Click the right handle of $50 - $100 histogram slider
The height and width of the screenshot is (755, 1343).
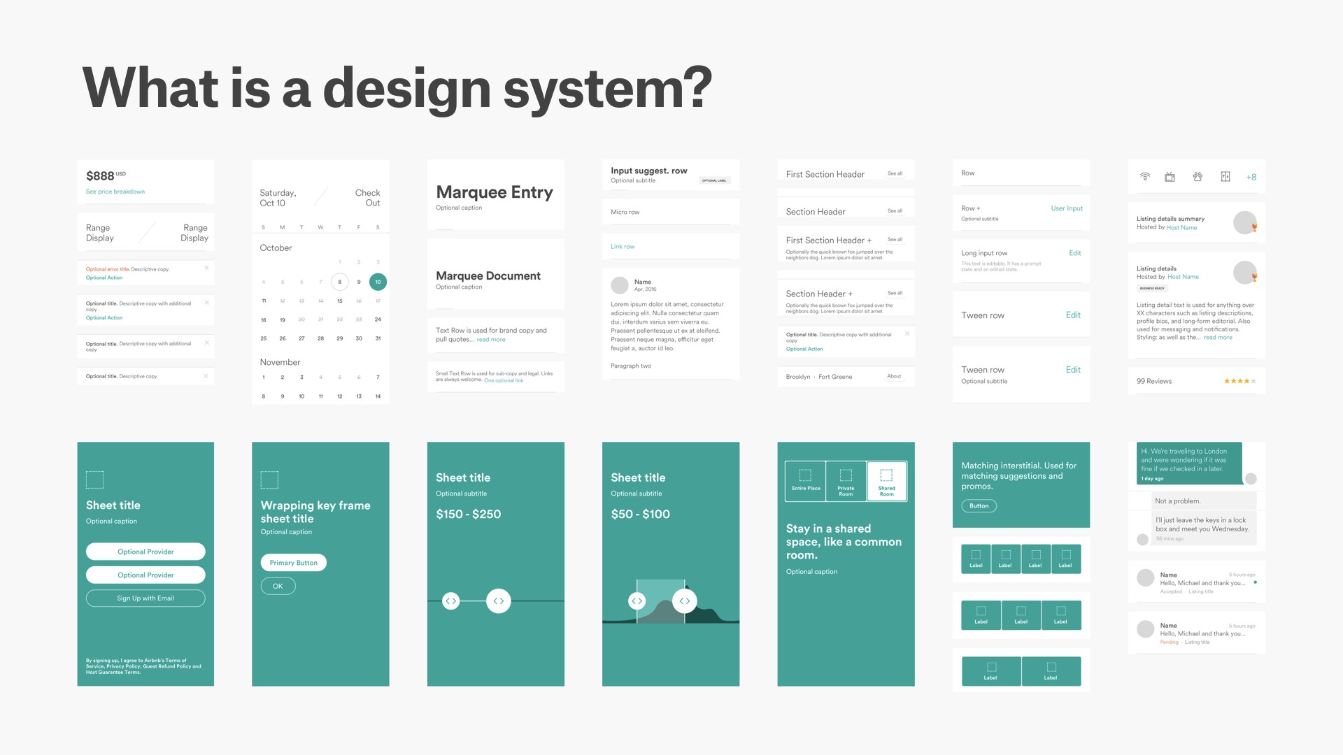click(685, 601)
